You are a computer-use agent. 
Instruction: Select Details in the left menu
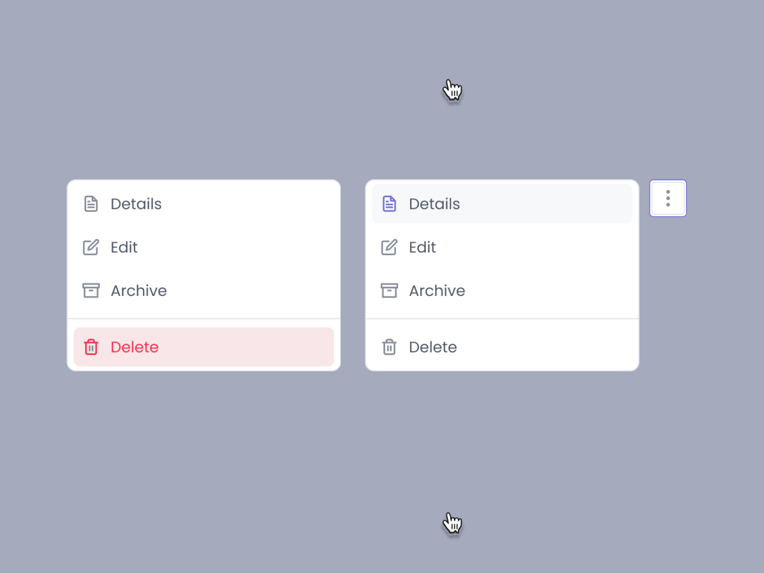[x=136, y=204]
